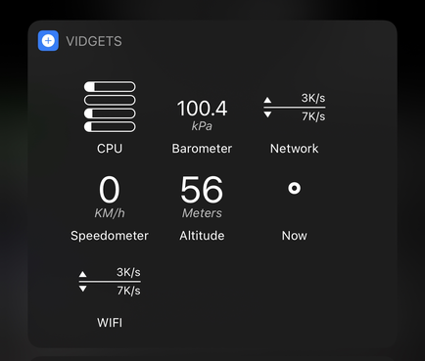The width and height of the screenshot is (425, 361).
Task: Select the CPU label
Action: click(x=110, y=149)
